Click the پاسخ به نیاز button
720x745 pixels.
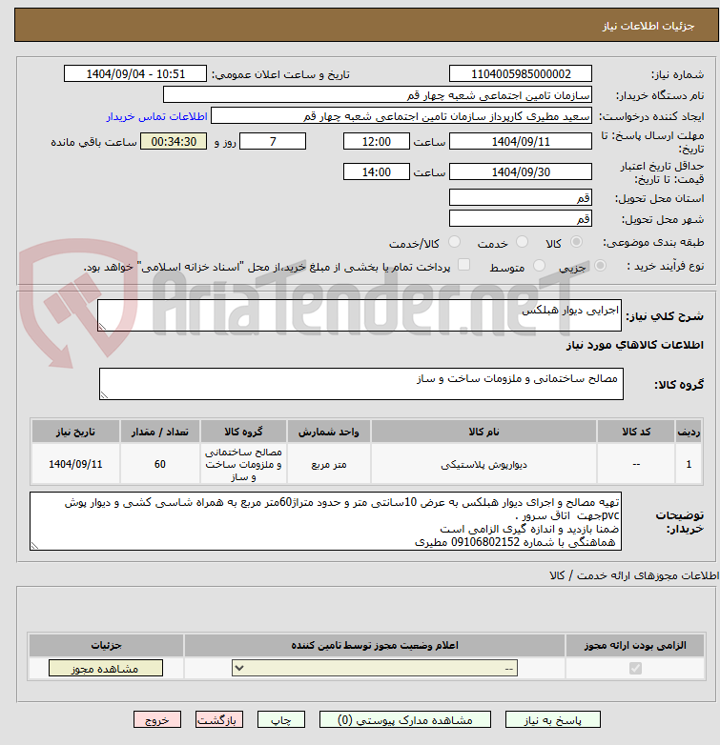[552, 720]
